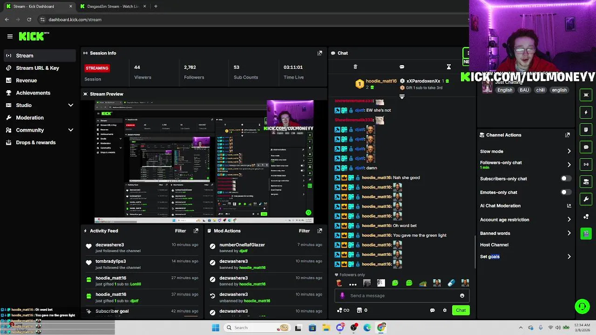Viewport: 596px width, 335px height.
Task: Click speech bubble icon beside chat settings gear
Action: coord(432,310)
